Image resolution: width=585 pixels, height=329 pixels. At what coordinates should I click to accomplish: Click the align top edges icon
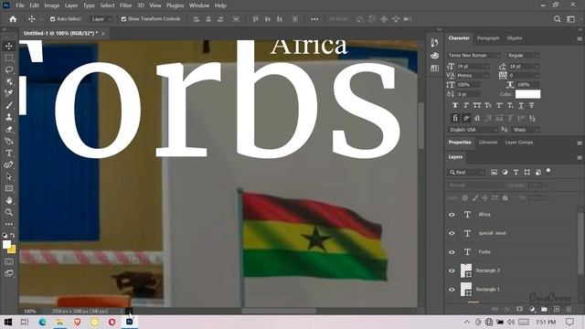pyautogui.click(x=256, y=19)
